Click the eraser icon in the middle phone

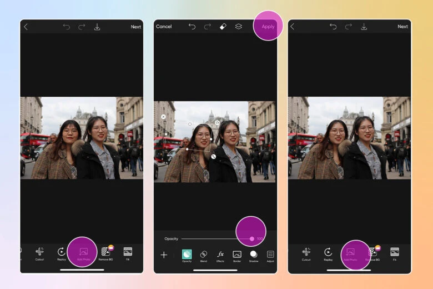[223, 26]
